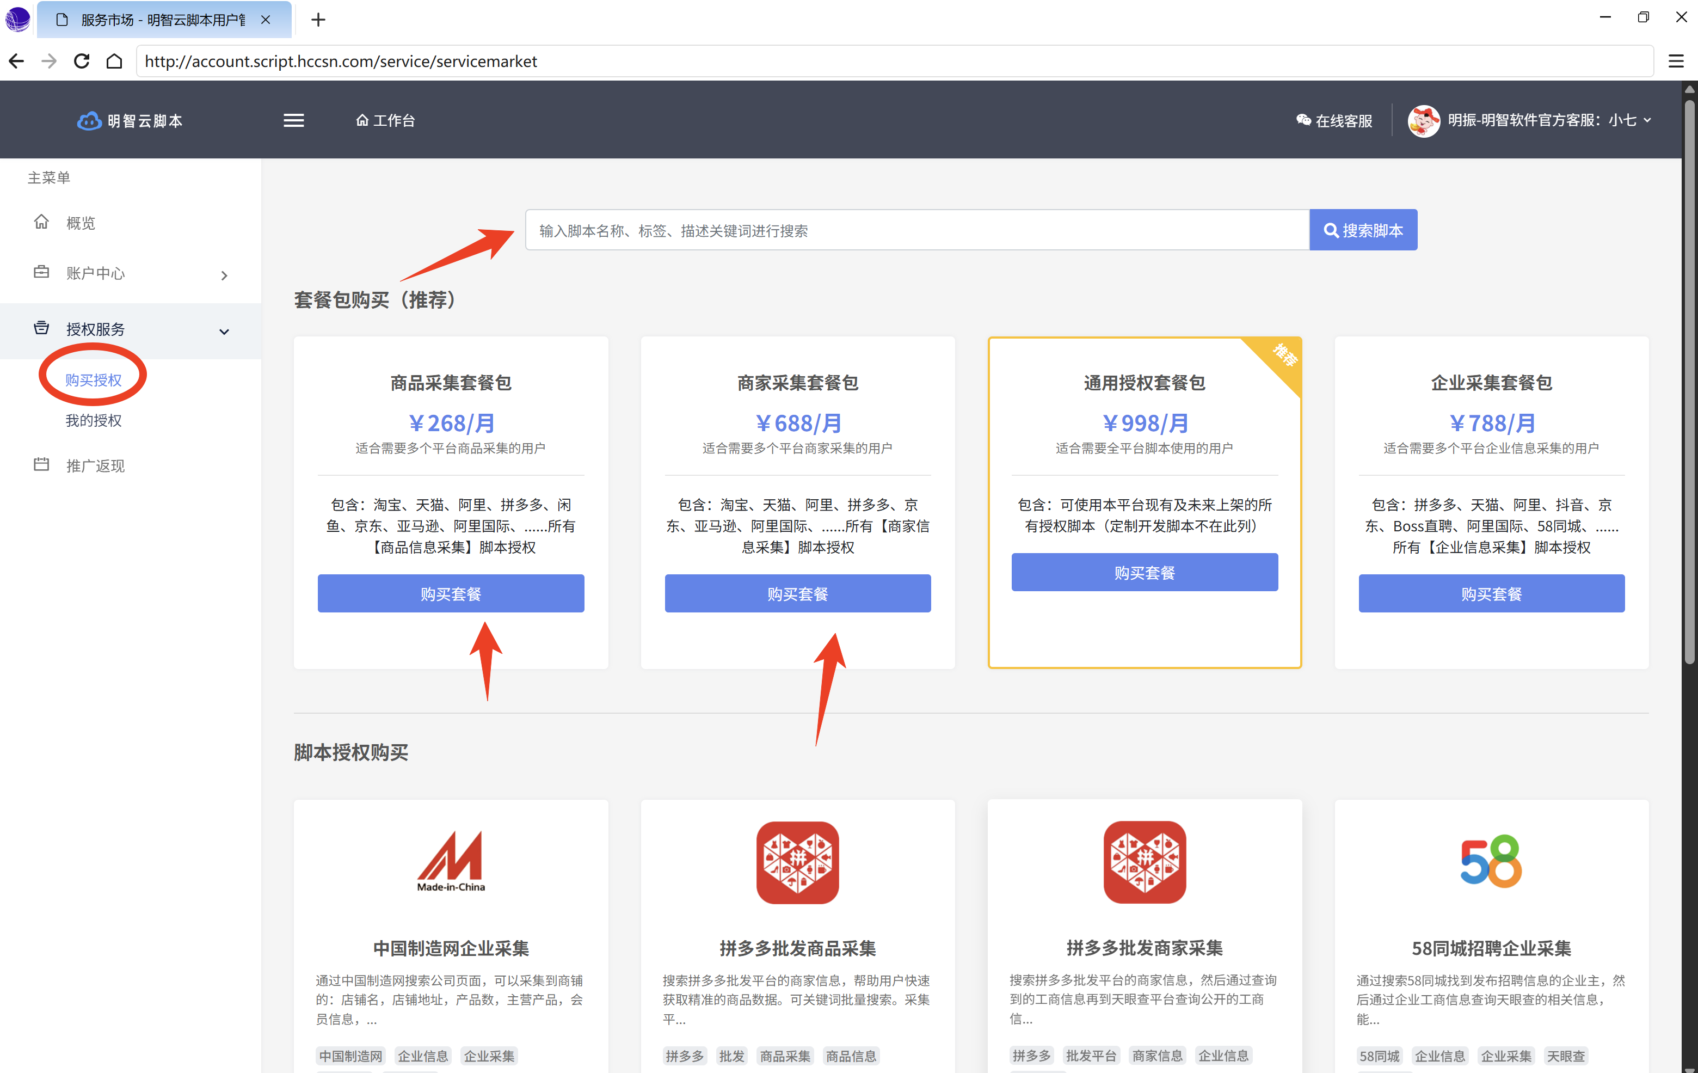Click the page vertical scrollbar
This screenshot has width=1698, height=1073.
tap(1689, 381)
